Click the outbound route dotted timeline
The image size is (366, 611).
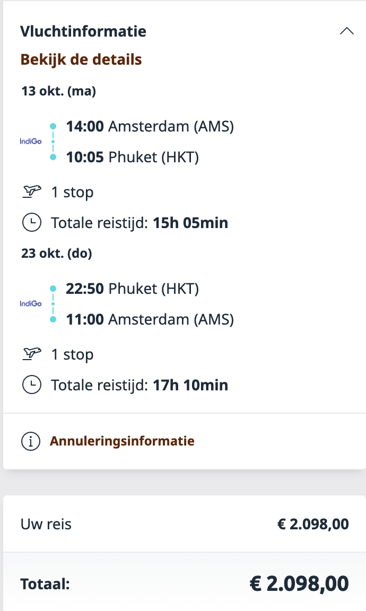click(53, 142)
